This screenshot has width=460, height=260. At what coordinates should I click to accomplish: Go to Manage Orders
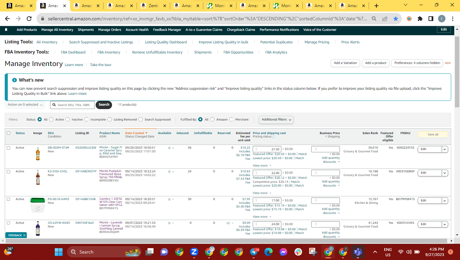click(x=110, y=30)
